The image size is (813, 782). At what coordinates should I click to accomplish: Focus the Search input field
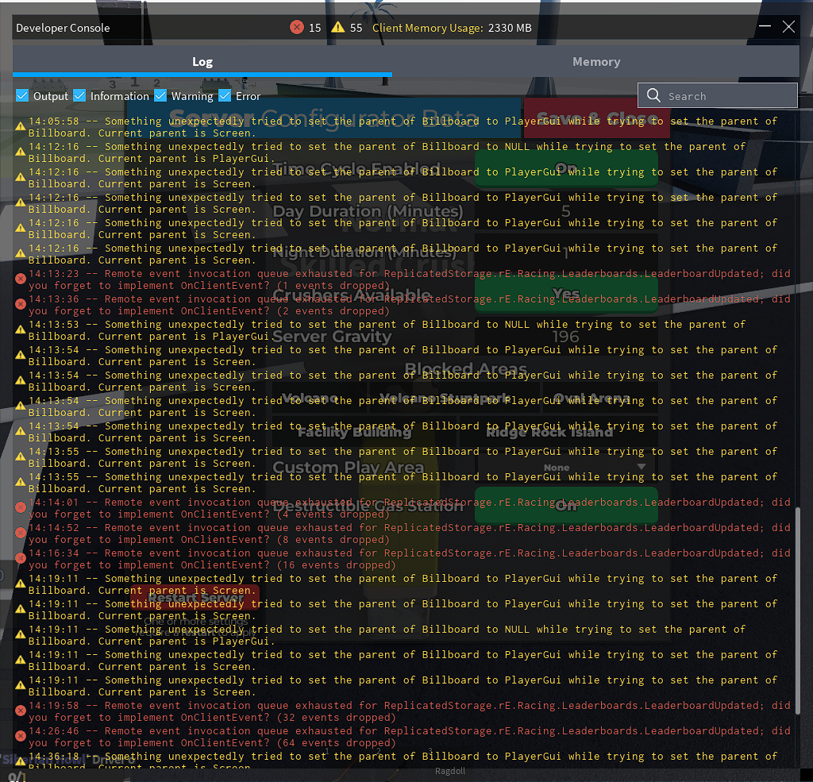pyautogui.click(x=726, y=96)
